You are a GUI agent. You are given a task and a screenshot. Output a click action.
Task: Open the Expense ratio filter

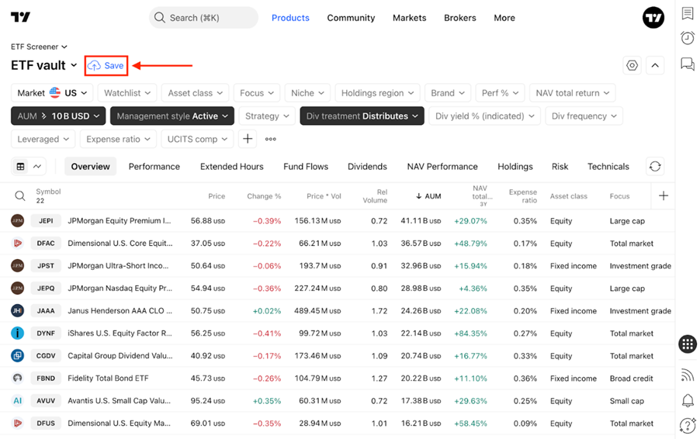click(118, 139)
